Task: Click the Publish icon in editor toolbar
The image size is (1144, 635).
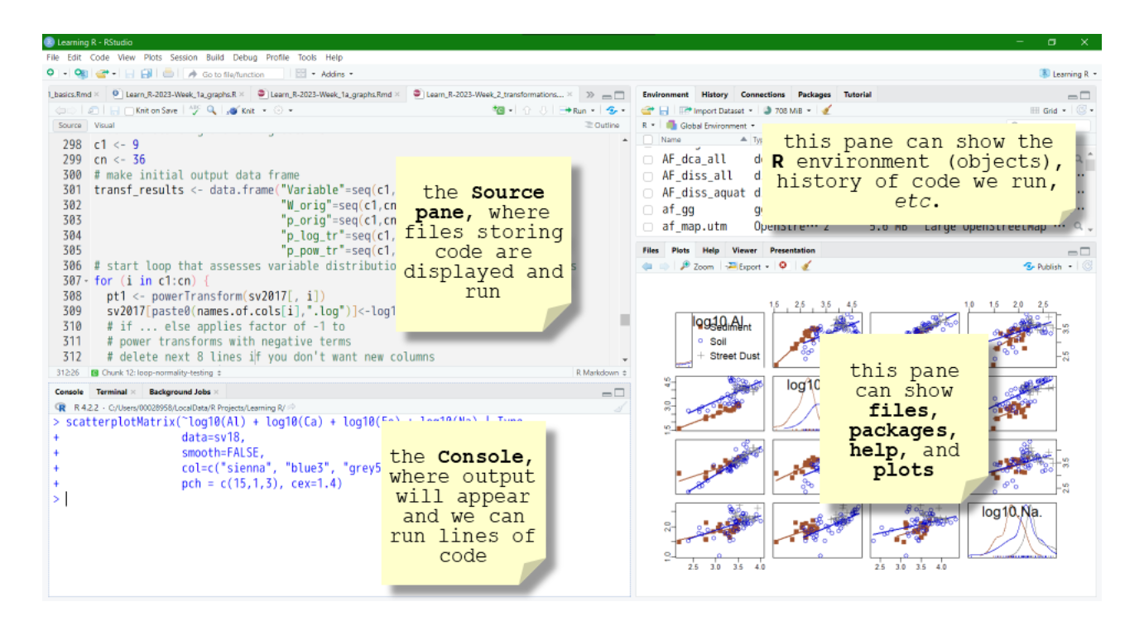Action: click(x=612, y=110)
